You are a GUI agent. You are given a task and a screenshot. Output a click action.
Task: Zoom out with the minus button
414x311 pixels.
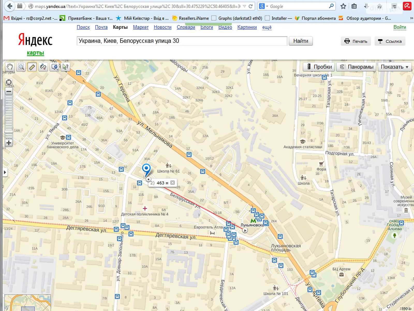click(x=9, y=91)
